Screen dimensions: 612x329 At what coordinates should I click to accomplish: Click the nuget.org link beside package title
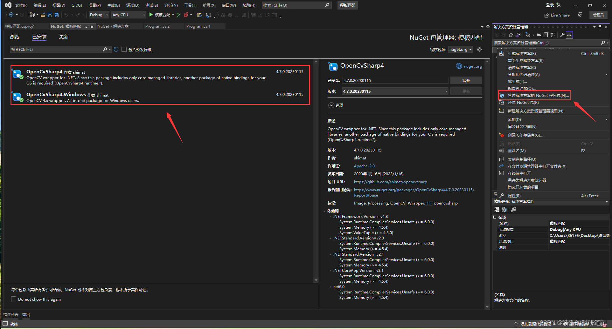(x=473, y=66)
